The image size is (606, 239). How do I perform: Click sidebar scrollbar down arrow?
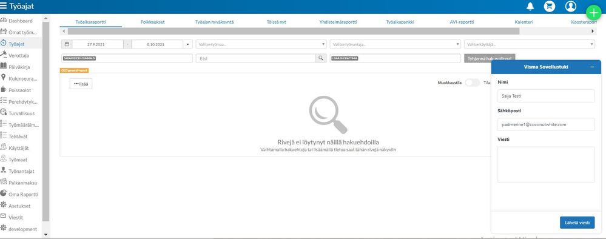[x=46, y=234]
